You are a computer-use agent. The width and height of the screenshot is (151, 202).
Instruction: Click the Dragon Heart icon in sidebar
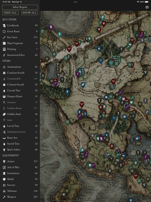(4, 97)
